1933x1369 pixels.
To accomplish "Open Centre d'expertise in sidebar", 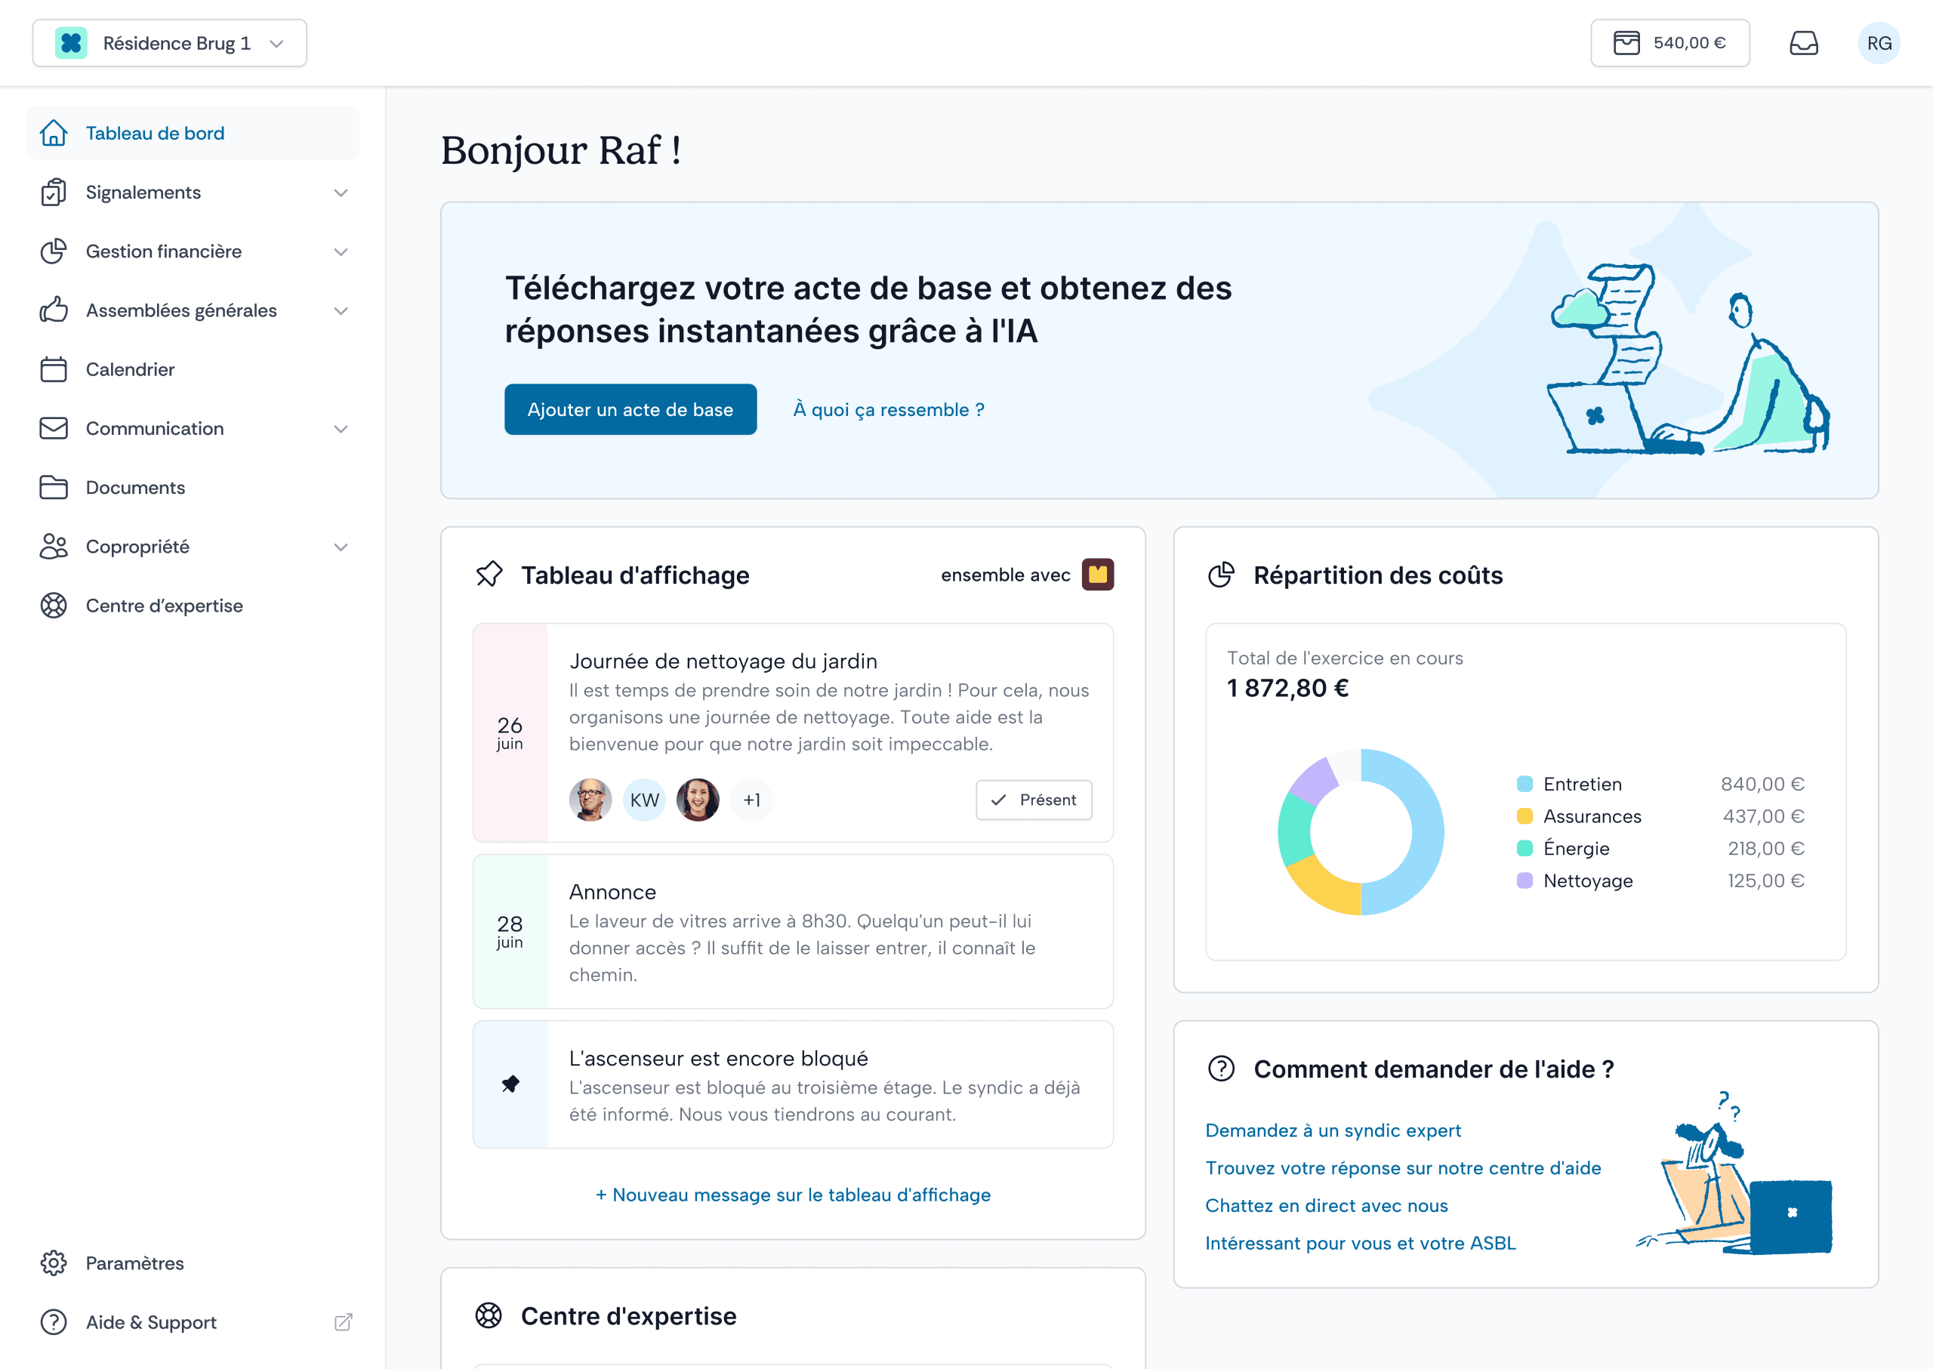I will (165, 606).
